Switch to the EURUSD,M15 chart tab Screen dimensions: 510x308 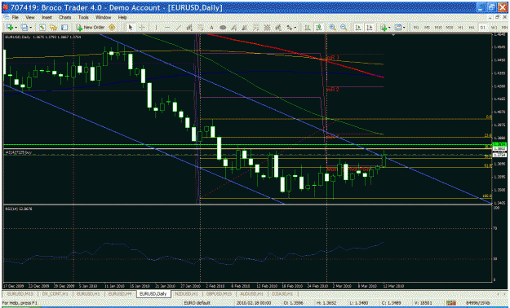coord(20,293)
